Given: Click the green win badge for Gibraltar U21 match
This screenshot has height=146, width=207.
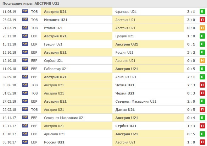Looking at the screenshot, I should 202,69.
